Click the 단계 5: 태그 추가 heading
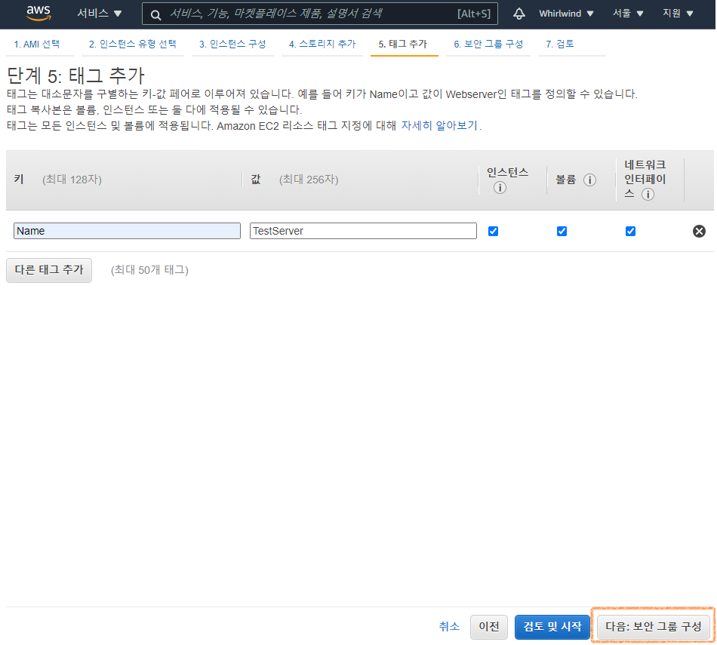This screenshot has width=717, height=645. 76,76
